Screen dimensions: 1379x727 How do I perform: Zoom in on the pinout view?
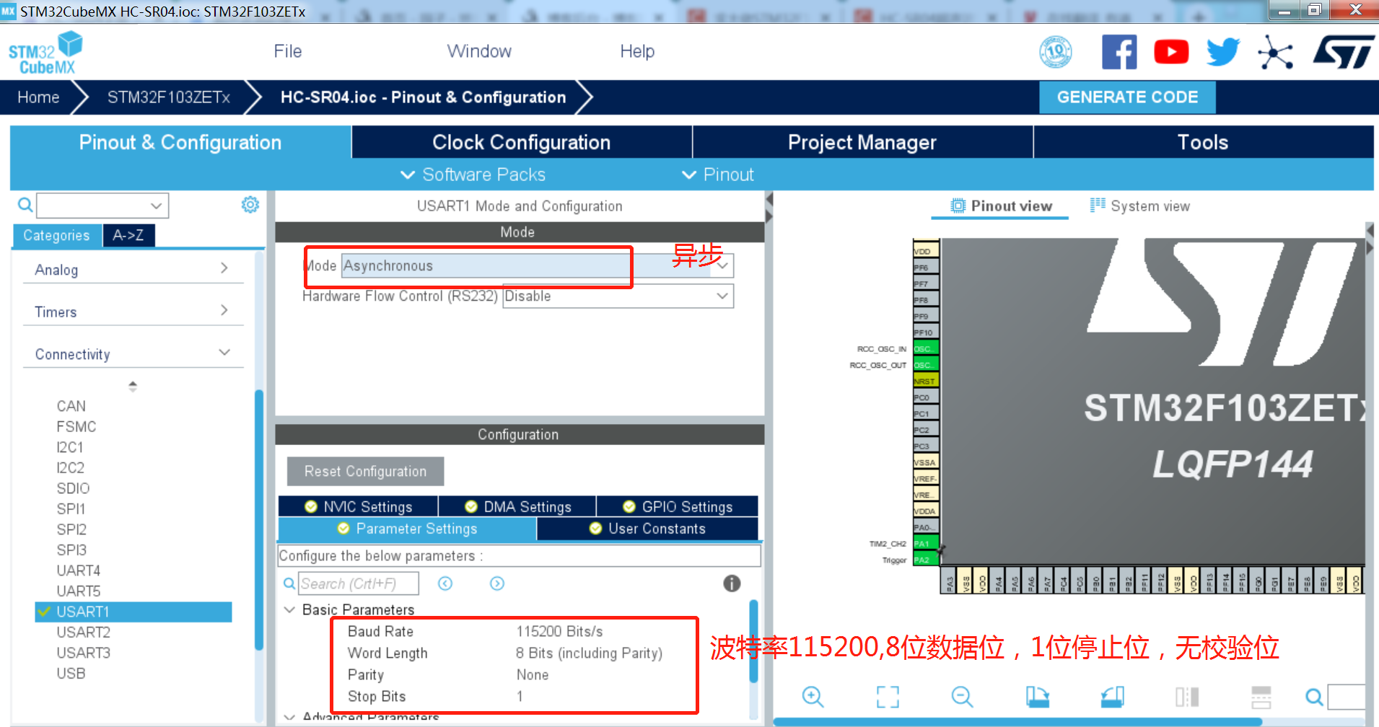pyautogui.click(x=813, y=697)
